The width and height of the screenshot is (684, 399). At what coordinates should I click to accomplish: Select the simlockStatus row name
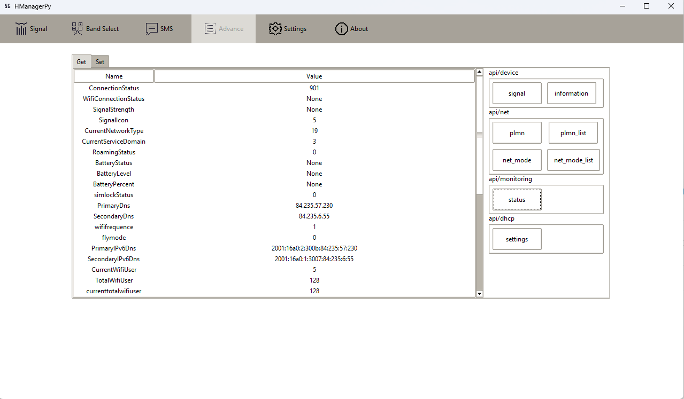[x=114, y=195]
